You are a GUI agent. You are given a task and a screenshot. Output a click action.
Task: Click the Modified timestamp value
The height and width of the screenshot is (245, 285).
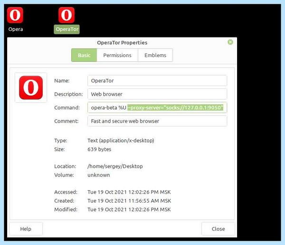point(129,209)
